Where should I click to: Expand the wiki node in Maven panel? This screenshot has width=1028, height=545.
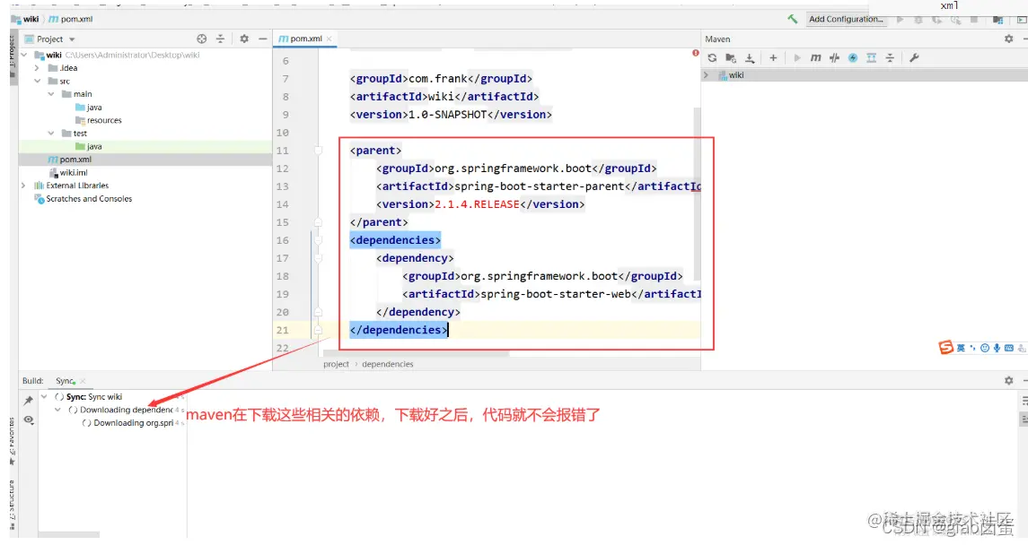point(706,75)
